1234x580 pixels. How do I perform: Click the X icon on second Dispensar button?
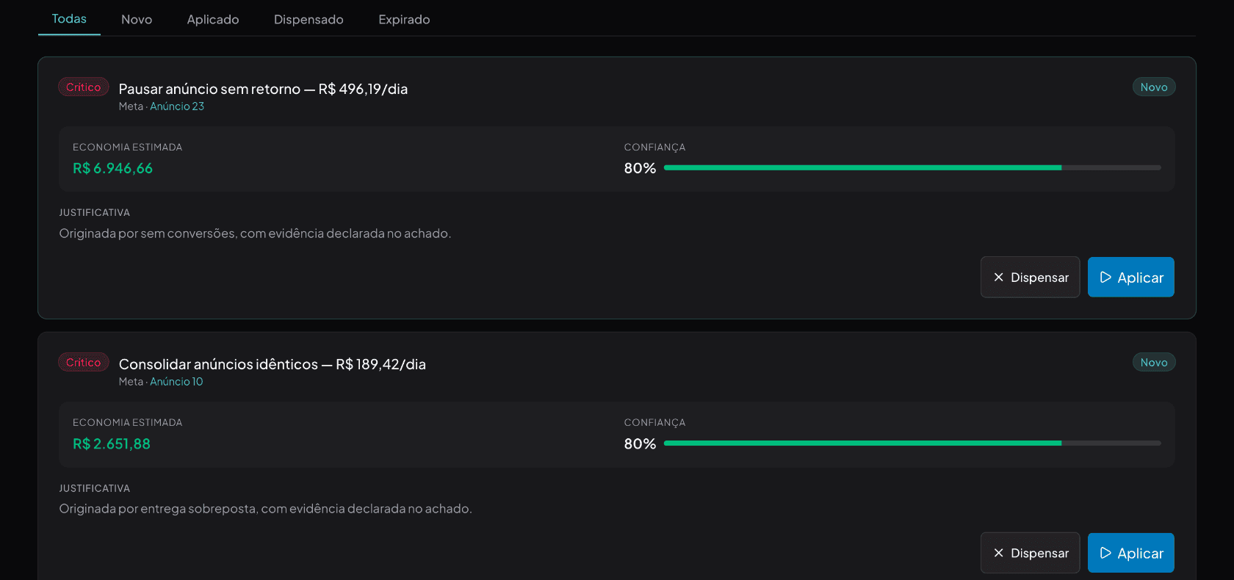point(998,553)
